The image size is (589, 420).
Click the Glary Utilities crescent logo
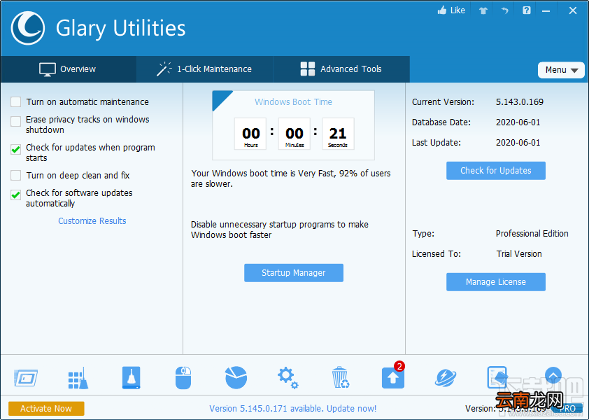(x=28, y=28)
